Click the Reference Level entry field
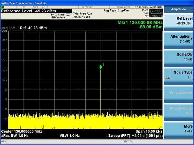Screen dimensions: 194x145 click(x=36, y=11)
